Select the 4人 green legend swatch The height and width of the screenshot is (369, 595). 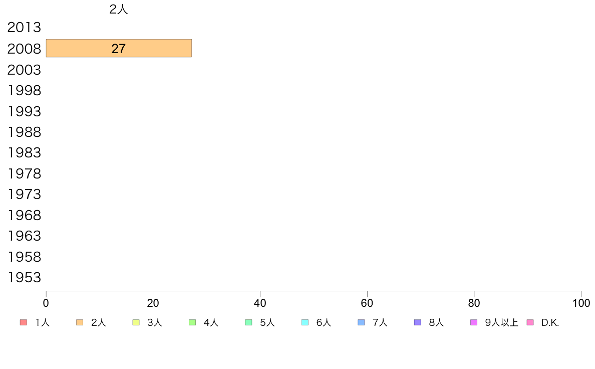click(x=192, y=322)
